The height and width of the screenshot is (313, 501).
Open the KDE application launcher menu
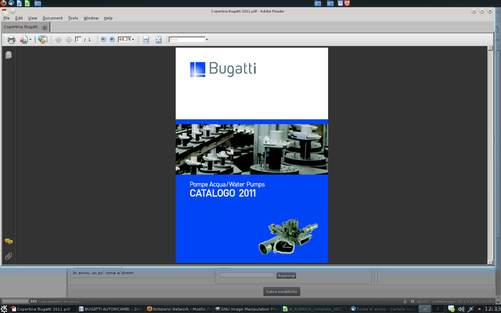4,309
